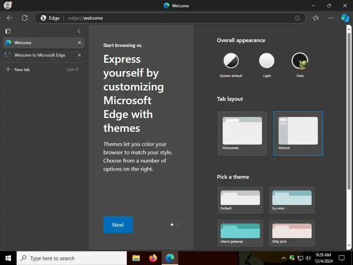
Task: Open the network tray icon
Action: pyautogui.click(x=300, y=258)
